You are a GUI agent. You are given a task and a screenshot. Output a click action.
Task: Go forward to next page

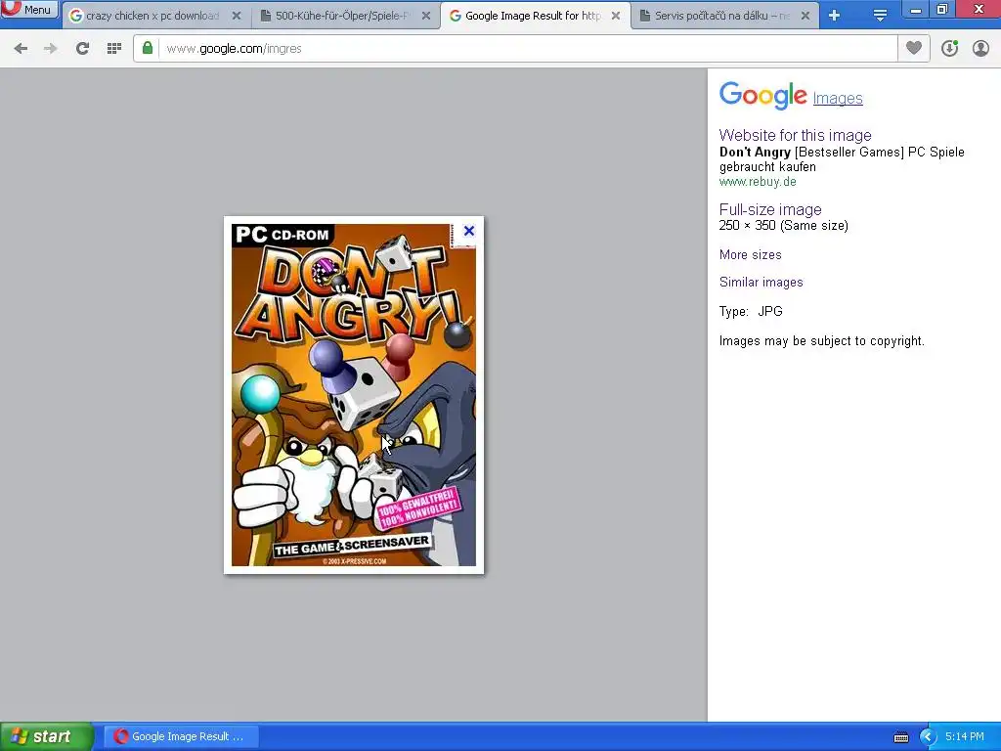pyautogui.click(x=51, y=49)
